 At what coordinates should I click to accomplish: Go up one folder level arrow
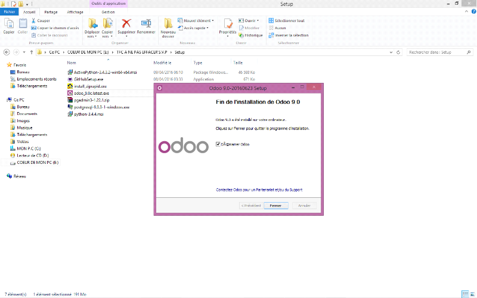pyautogui.click(x=32, y=52)
